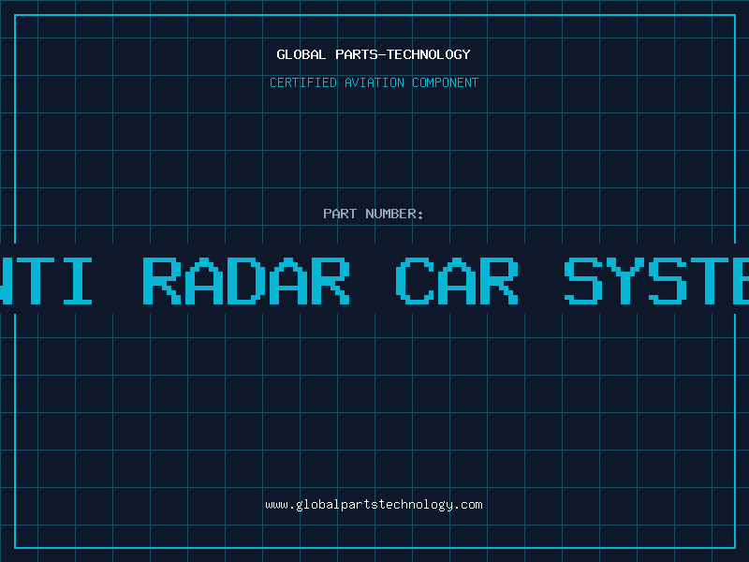Click the partially visible word SYSTE
Screen dimensions: 749x562
(x=656, y=280)
